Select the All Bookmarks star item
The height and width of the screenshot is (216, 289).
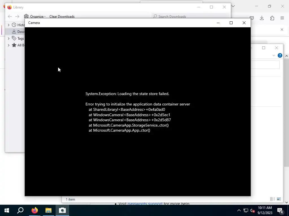(x=18, y=45)
